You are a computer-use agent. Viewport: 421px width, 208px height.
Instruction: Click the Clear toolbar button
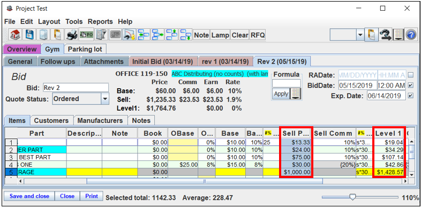click(240, 35)
